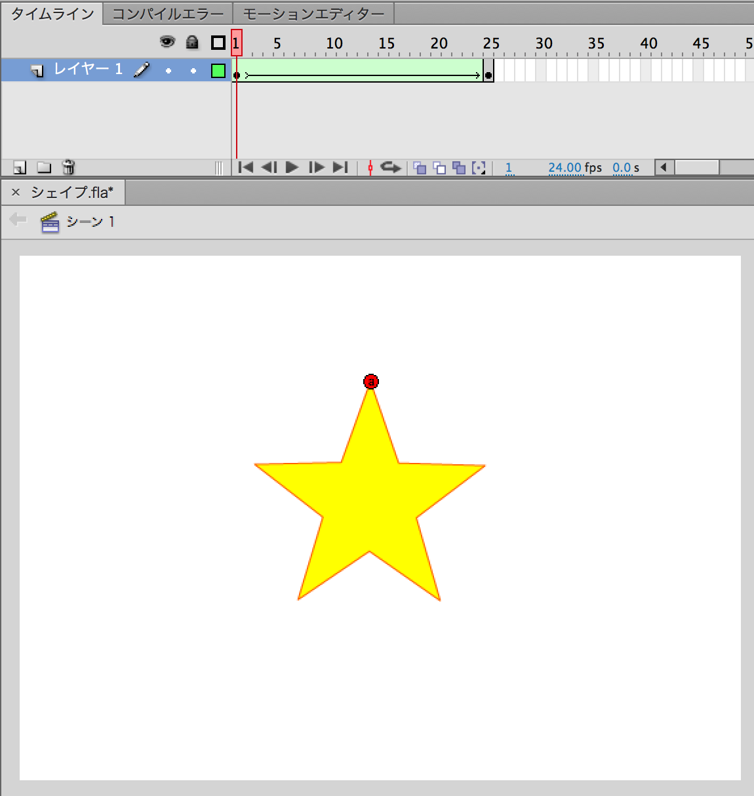Click the Edit Multiple Frames icon
754x796 pixels.
[x=459, y=168]
